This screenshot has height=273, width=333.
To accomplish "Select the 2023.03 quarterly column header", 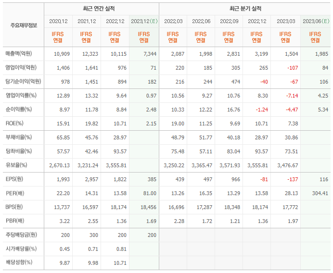I will pyautogui.click(x=286, y=21).
